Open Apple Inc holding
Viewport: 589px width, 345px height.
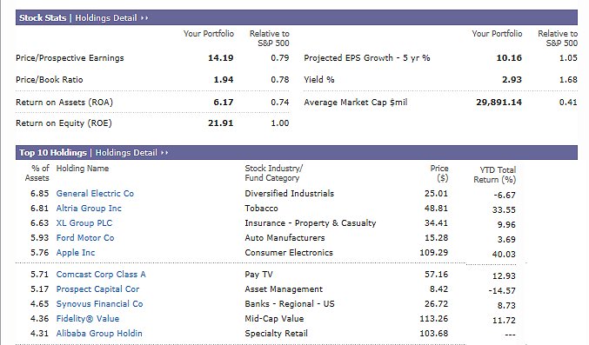pos(76,253)
